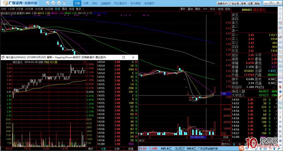Click the RSI indicator icon in sidebar

(280, 82)
